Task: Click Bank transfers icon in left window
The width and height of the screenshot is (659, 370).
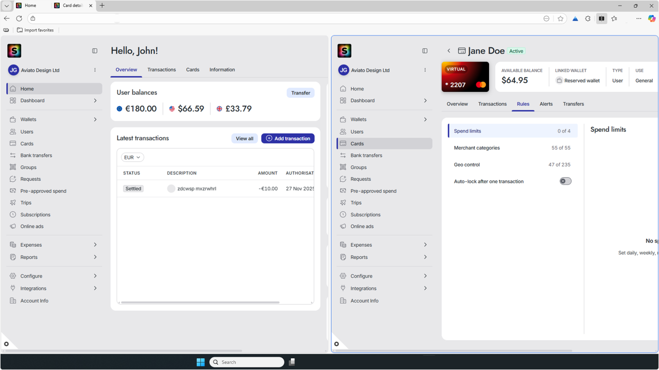Action: click(x=13, y=155)
